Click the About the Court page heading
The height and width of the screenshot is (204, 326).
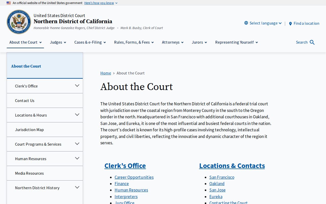coord(137,87)
